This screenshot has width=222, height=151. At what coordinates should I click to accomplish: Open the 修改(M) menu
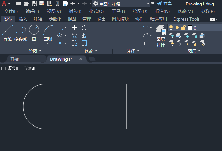(185, 11)
